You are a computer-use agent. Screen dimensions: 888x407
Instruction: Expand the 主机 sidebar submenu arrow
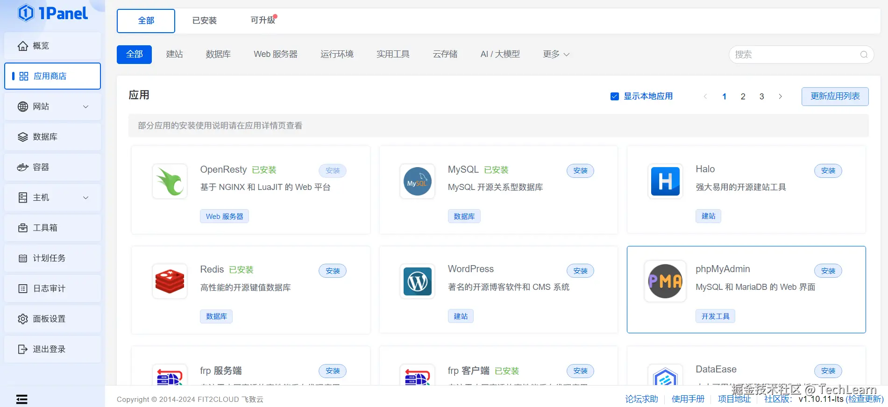pos(85,197)
